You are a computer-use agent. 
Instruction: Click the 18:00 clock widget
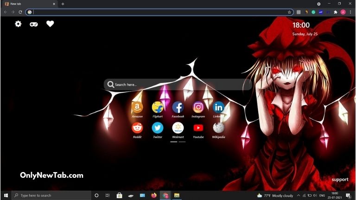coord(301,25)
